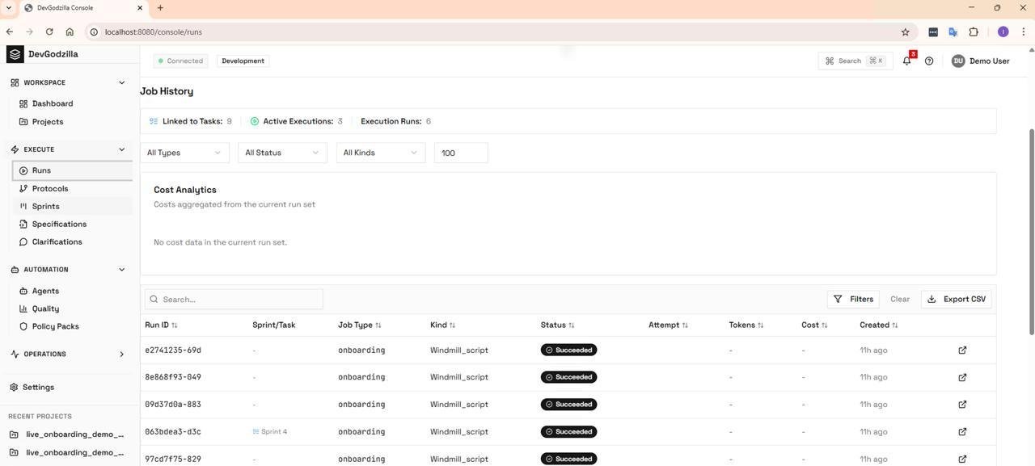This screenshot has height=466, width=1035.
Task: Click the help question mark icon
Action: coord(929,61)
